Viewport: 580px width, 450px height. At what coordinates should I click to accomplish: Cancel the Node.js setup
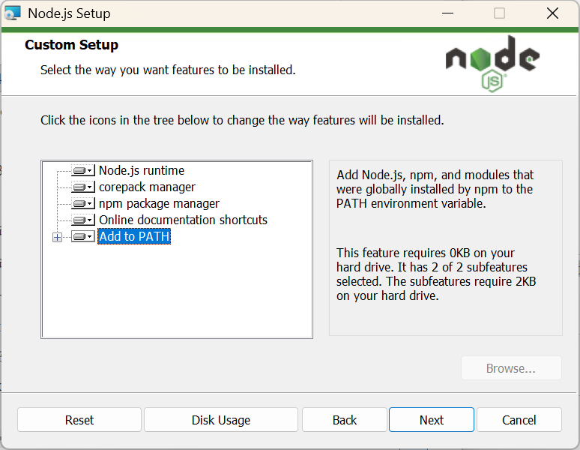pos(519,420)
